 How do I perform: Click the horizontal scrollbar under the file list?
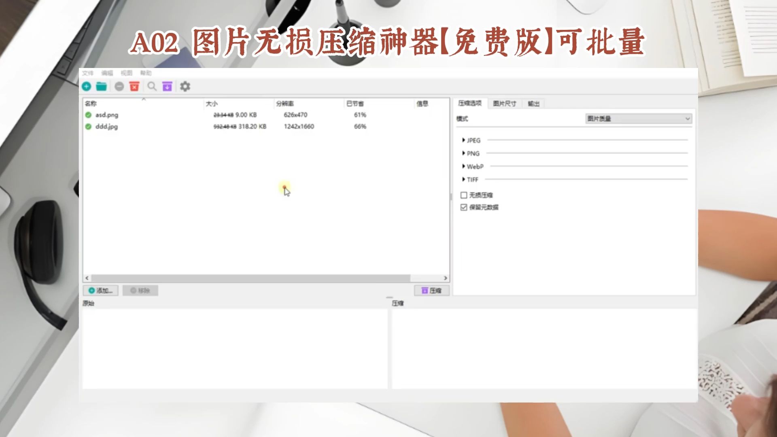coord(247,278)
